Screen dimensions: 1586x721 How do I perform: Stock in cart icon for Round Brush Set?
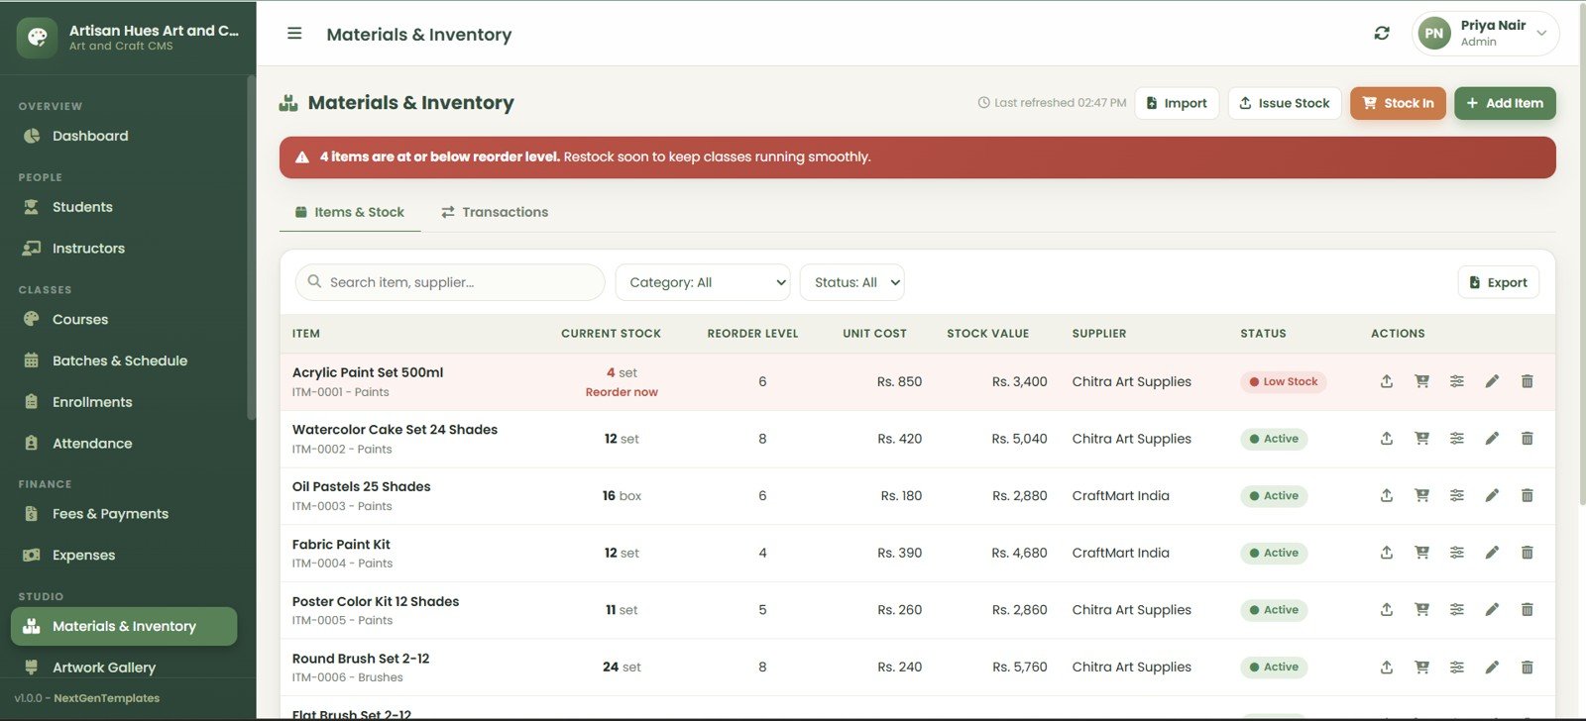(x=1421, y=668)
